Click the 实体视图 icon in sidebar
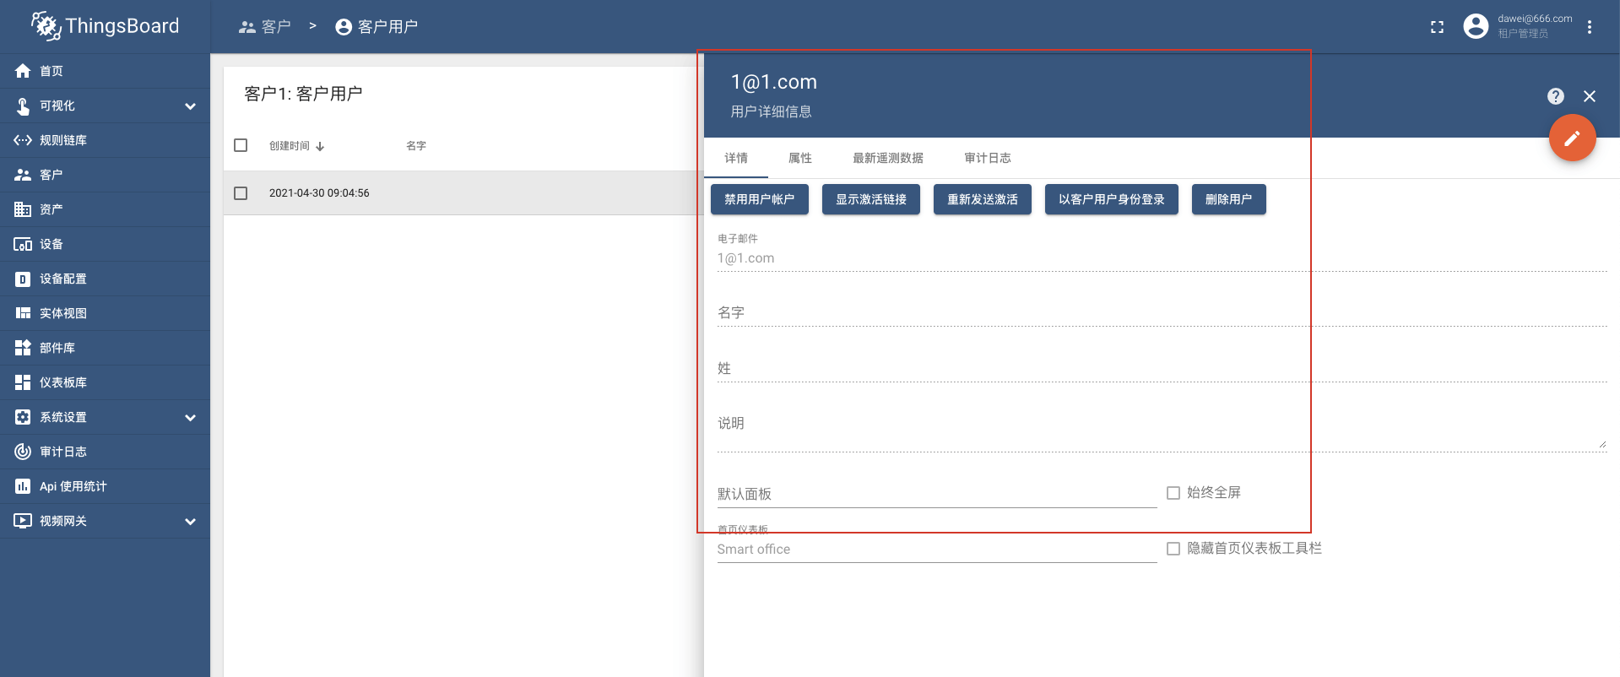 [23, 313]
